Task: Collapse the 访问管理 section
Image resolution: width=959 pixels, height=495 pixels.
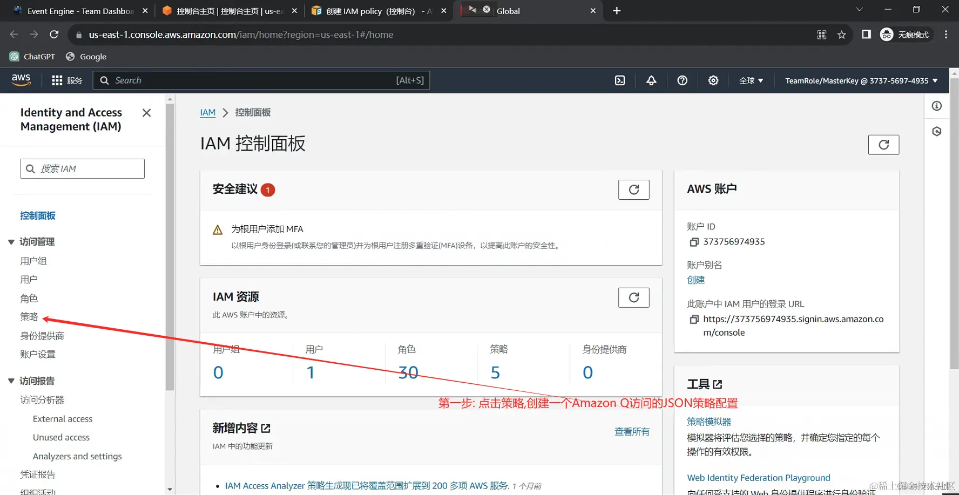Action: click(x=11, y=242)
